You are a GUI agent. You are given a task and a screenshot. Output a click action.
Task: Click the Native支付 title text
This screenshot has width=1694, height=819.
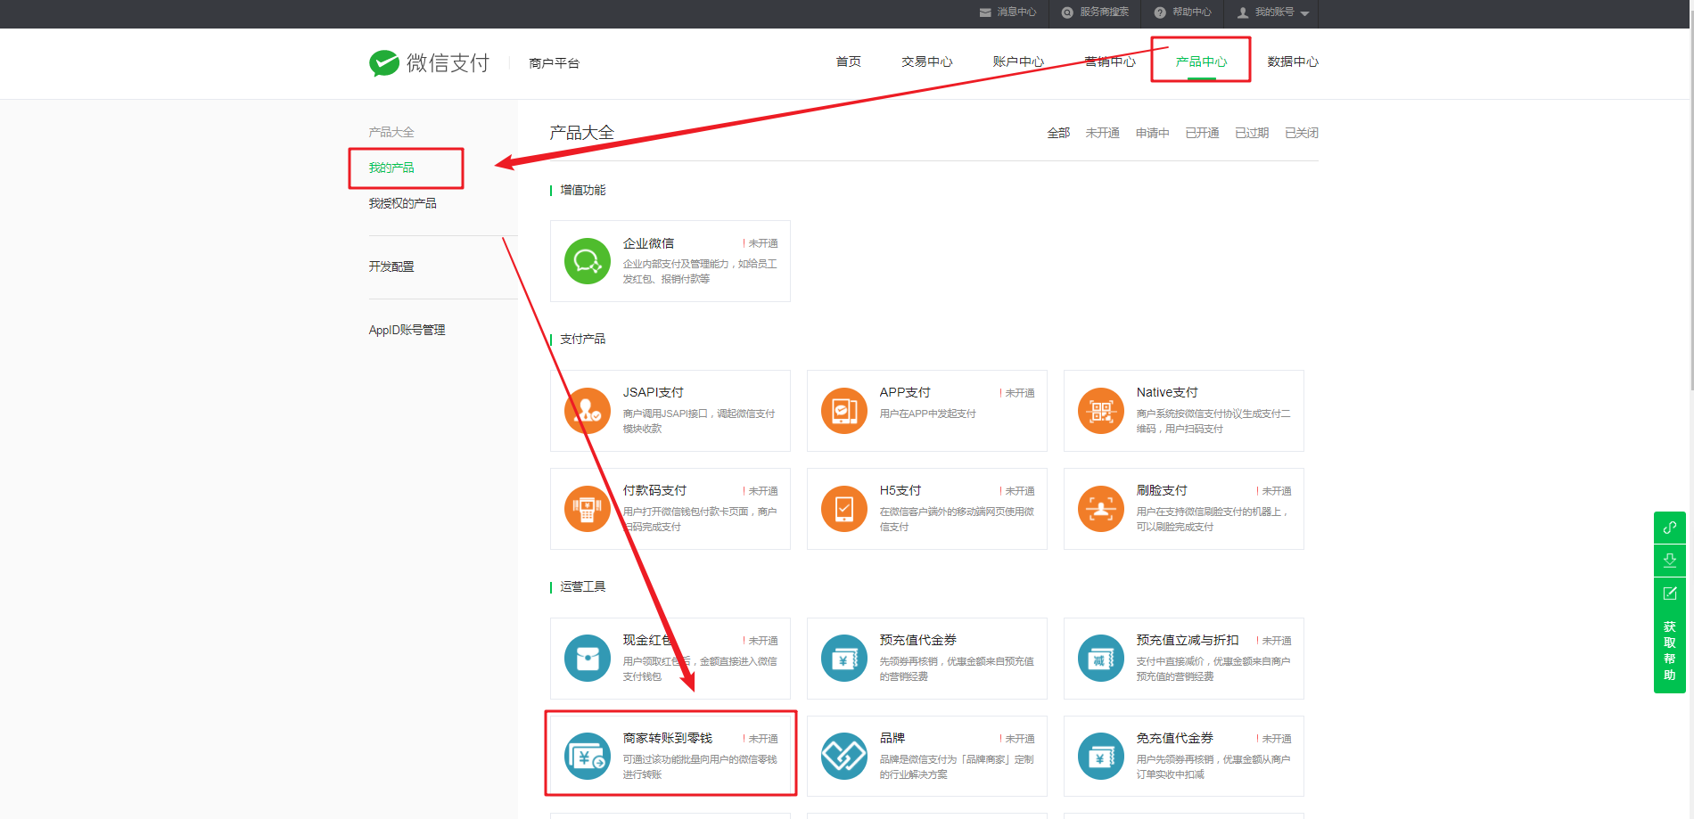click(x=1167, y=392)
